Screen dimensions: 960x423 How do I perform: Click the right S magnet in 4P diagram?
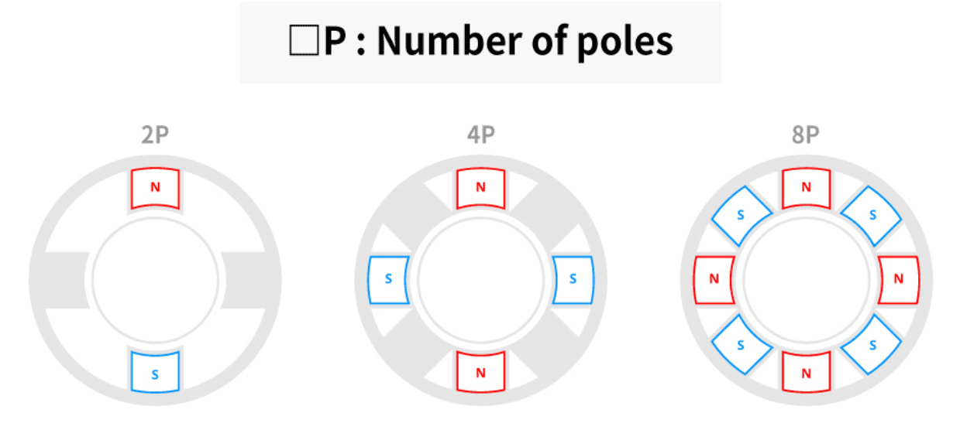pyautogui.click(x=573, y=279)
